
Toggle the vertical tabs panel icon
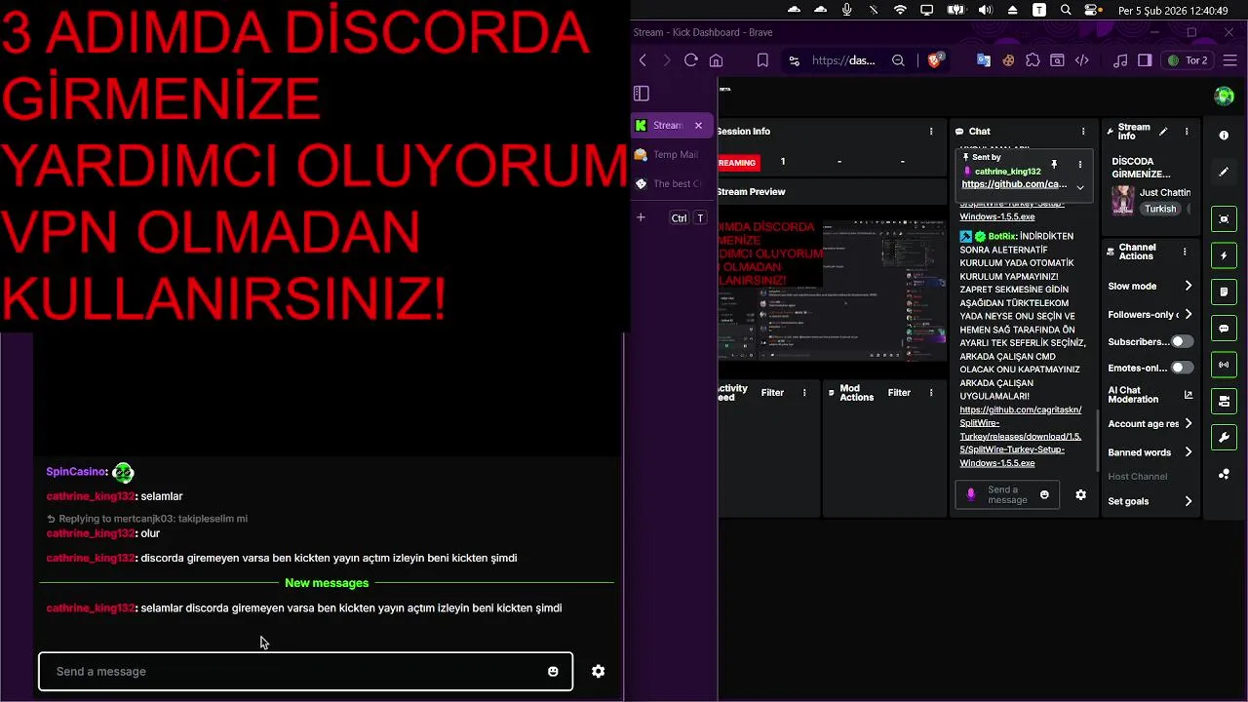[x=641, y=94]
